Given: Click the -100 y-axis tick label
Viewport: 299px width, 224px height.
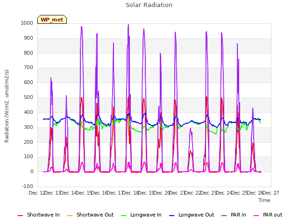Looking at the screenshot, I should 28,186.
